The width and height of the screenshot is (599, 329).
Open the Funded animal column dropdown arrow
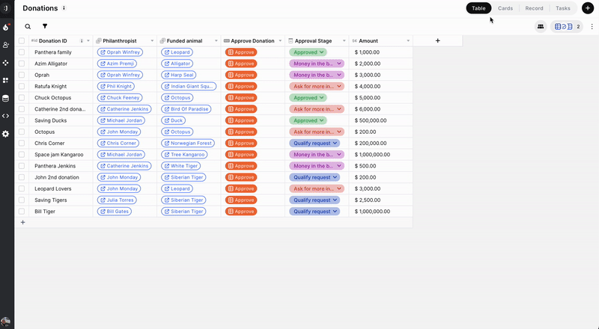pyautogui.click(x=216, y=41)
